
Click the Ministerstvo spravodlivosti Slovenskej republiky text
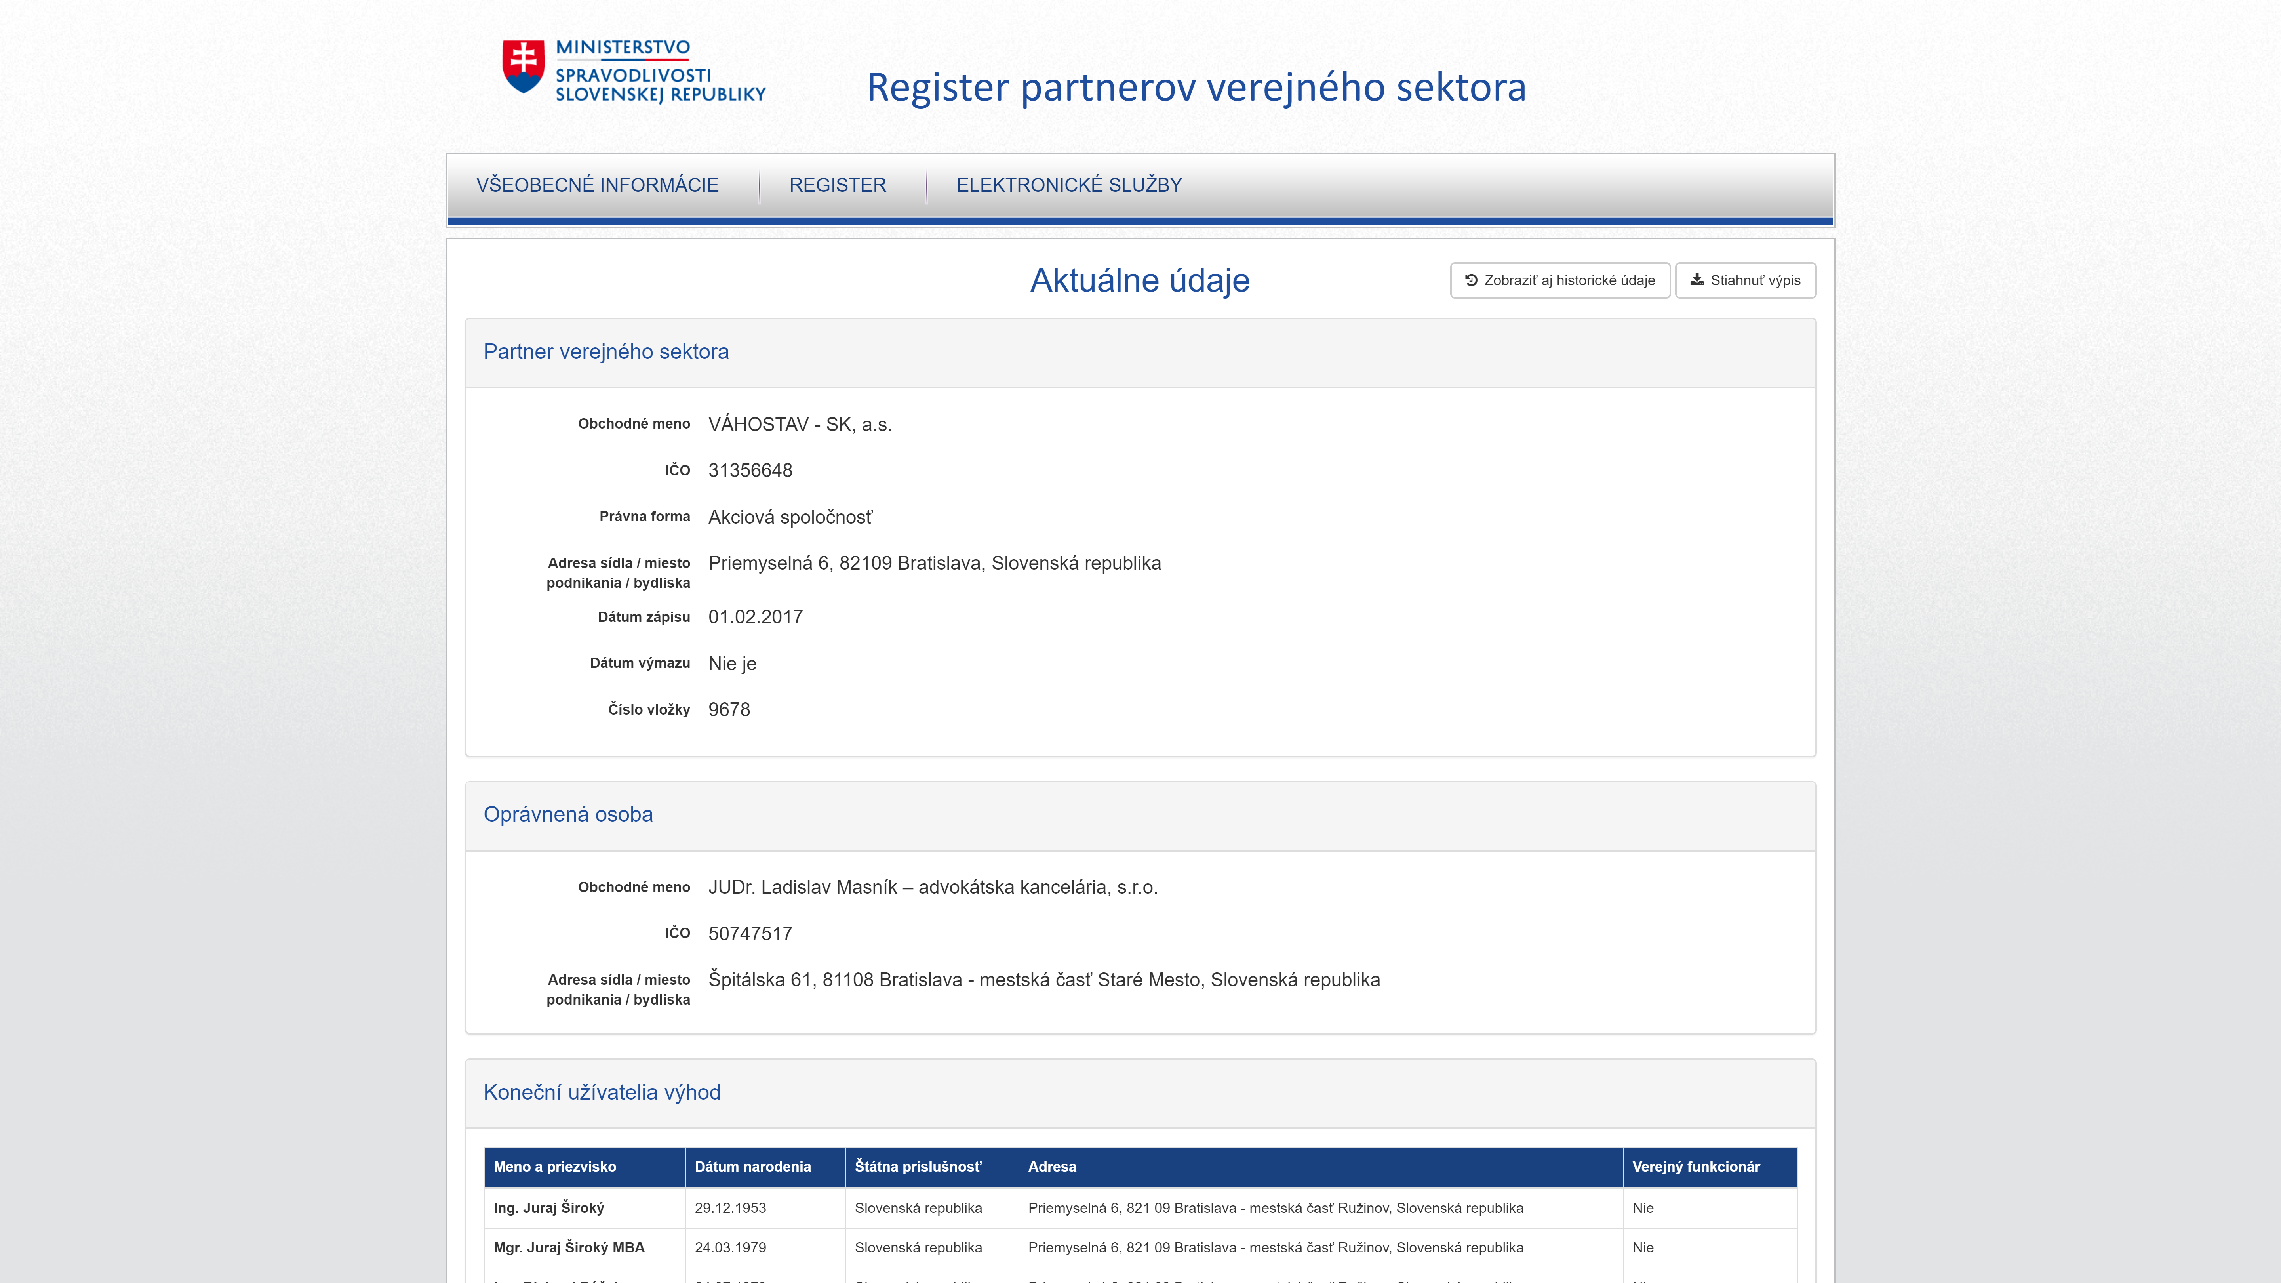pos(661,71)
